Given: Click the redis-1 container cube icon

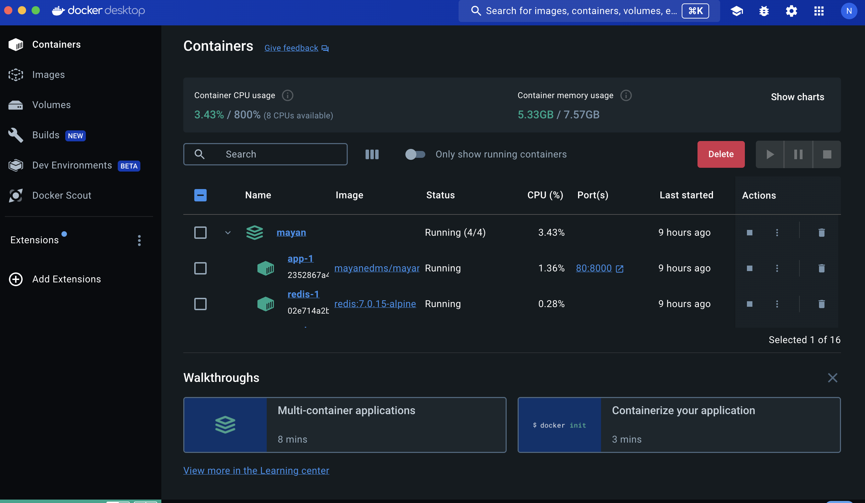Looking at the screenshot, I should pyautogui.click(x=266, y=304).
